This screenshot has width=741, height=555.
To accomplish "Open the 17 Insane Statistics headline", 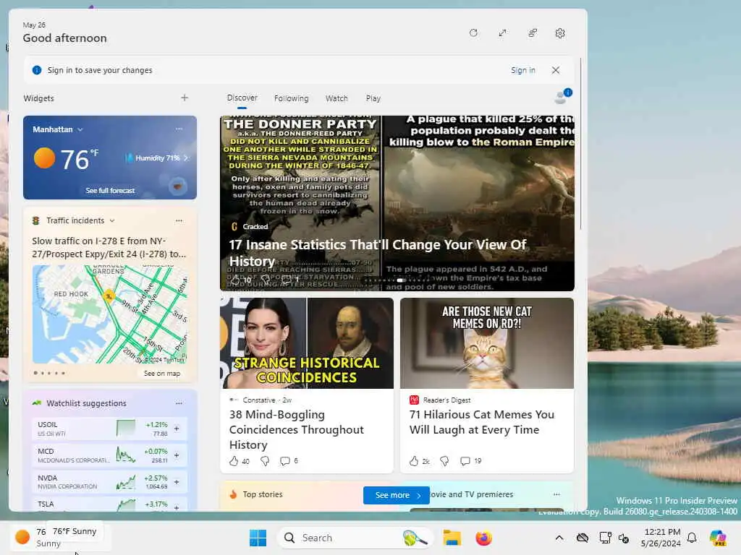I will (377, 252).
